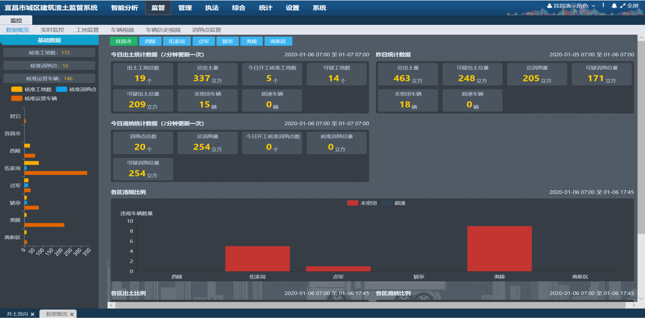Click the 全屏 fullscreen arrows icon
Viewport: 645px width, 318px height.
pyautogui.click(x=623, y=6)
